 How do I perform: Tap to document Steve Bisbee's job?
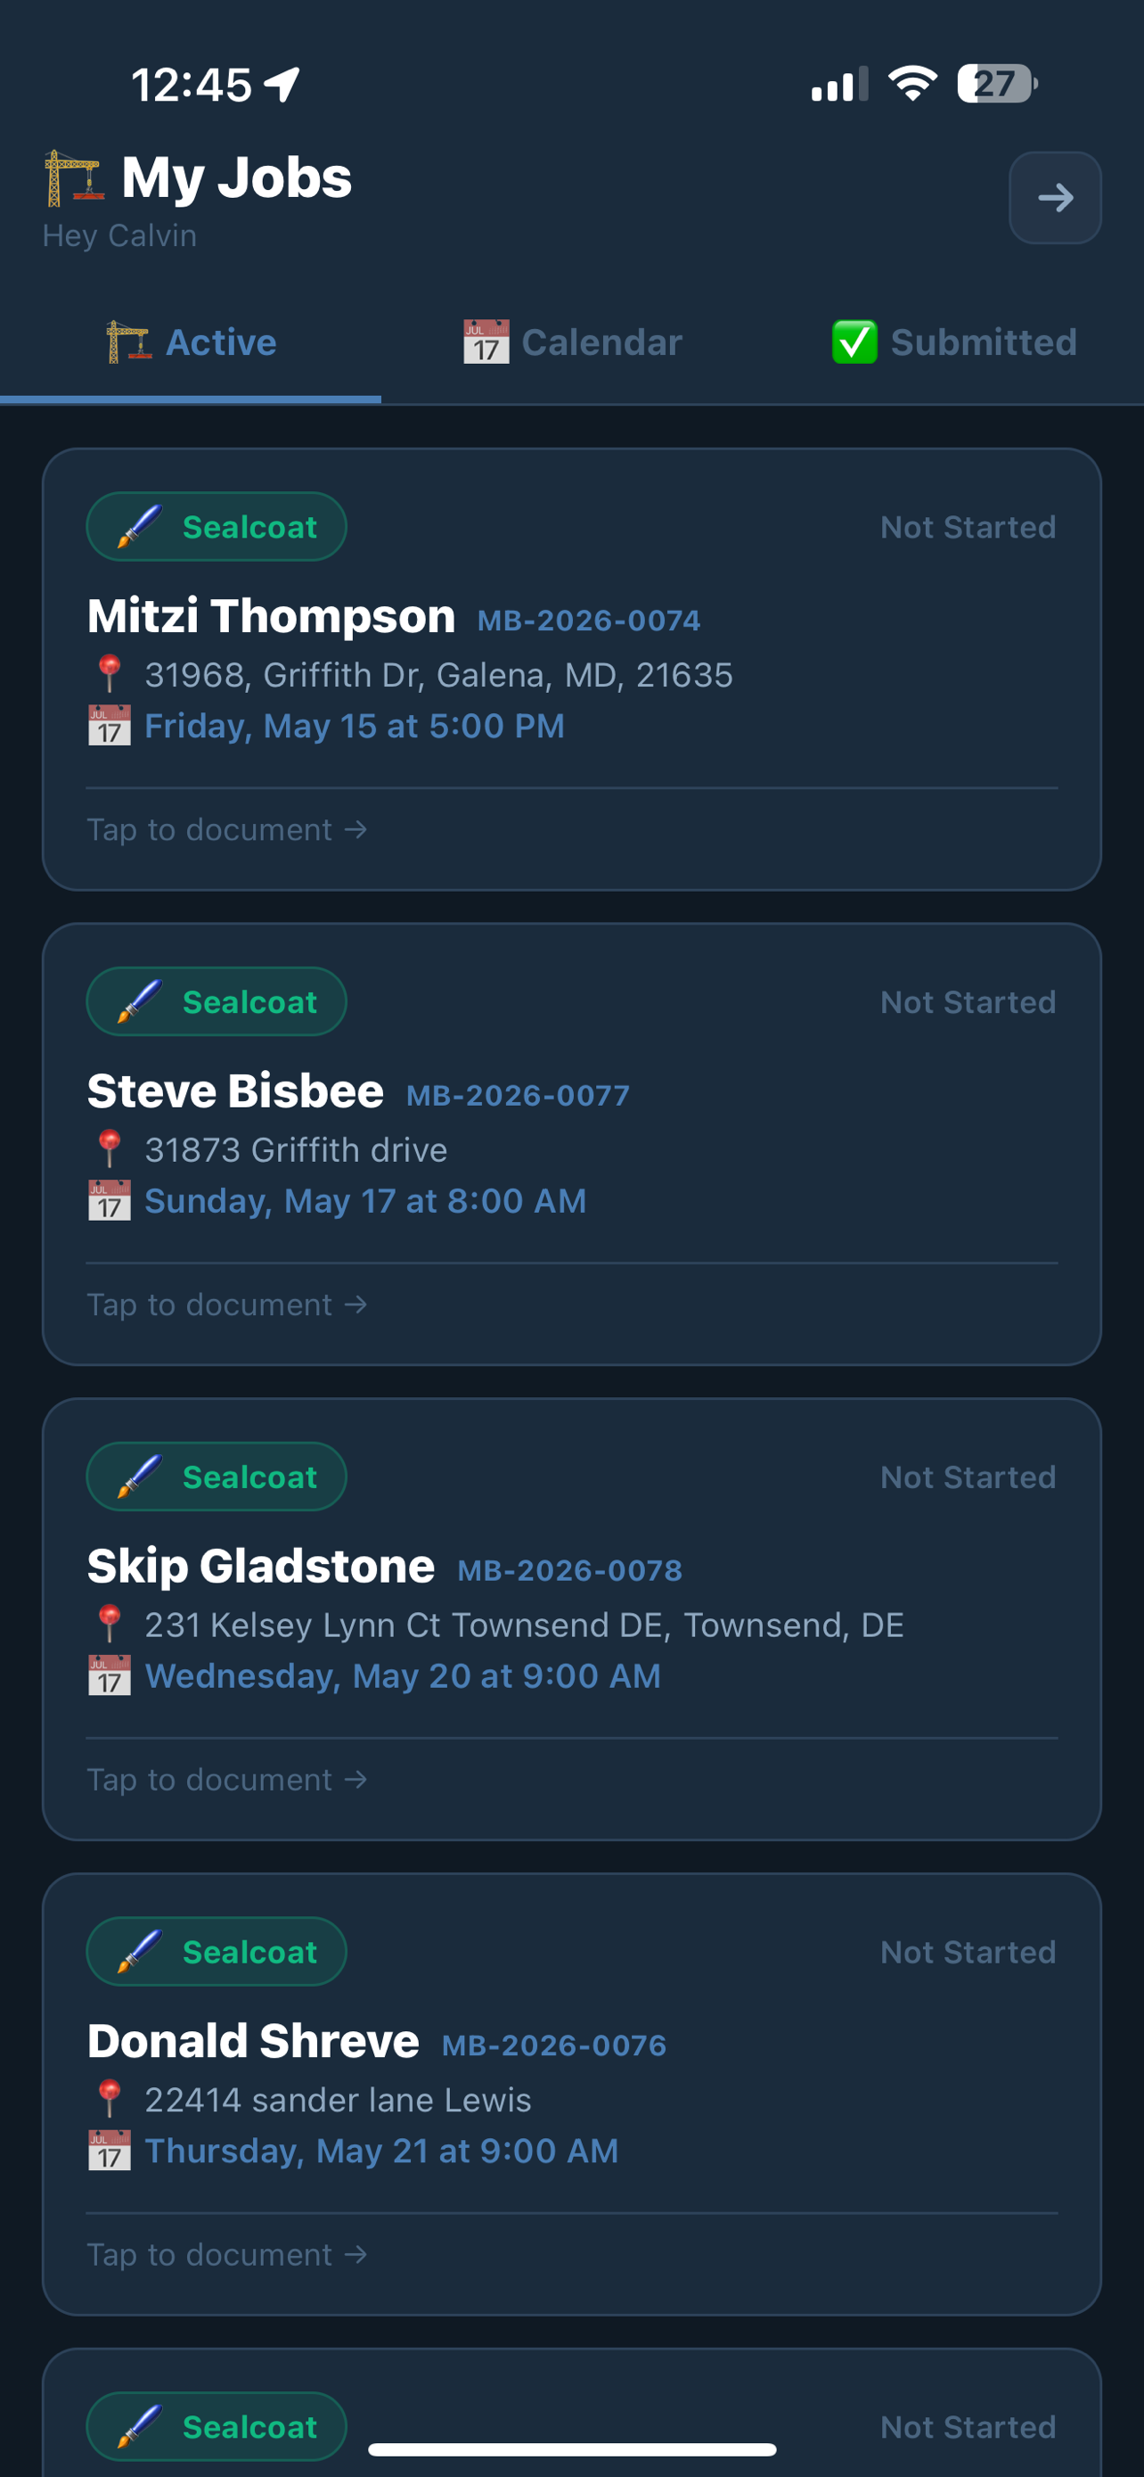(228, 1304)
